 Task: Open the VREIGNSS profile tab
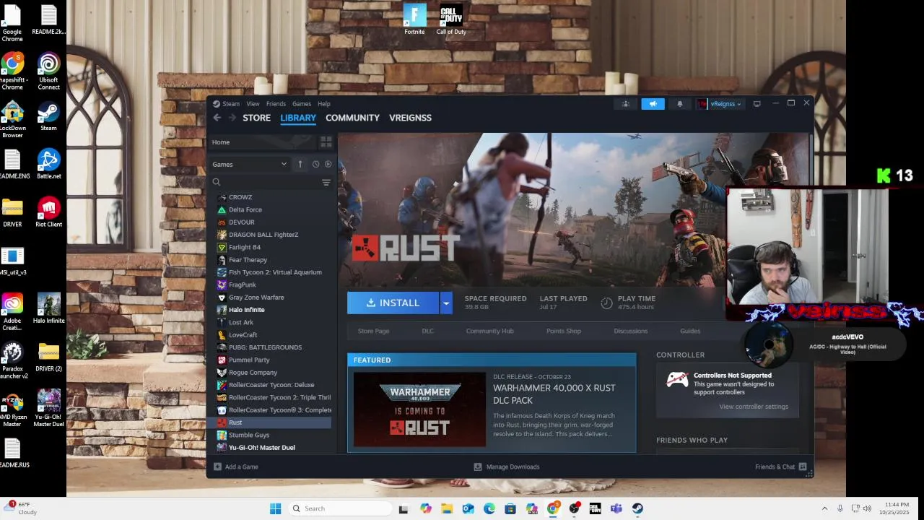tap(410, 118)
